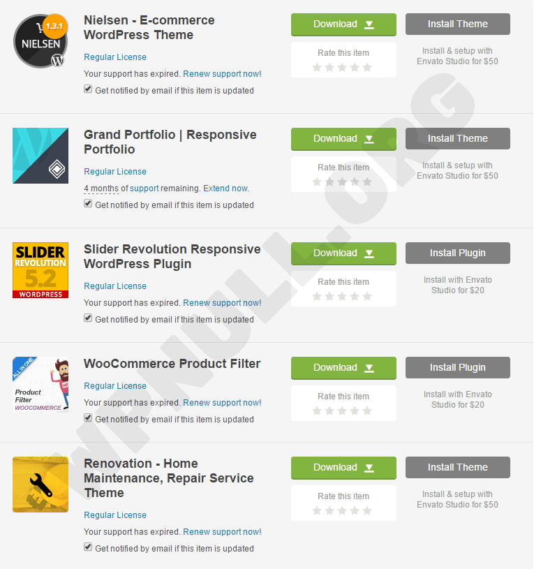
Task: Give Grand Portfolio a one-star rating
Action: pos(317,182)
